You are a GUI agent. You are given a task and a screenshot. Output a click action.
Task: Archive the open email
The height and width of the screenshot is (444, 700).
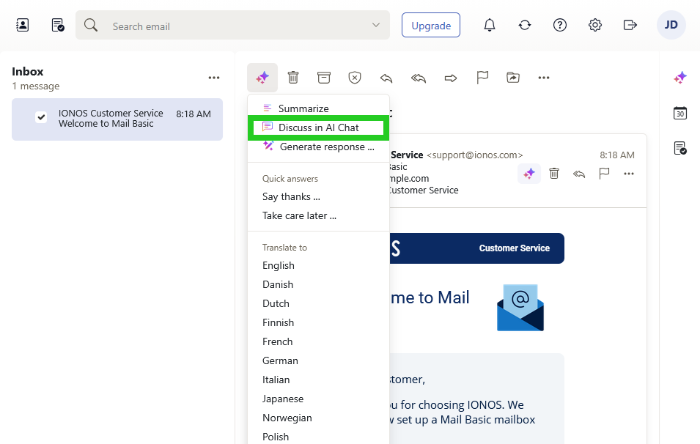[x=323, y=77]
